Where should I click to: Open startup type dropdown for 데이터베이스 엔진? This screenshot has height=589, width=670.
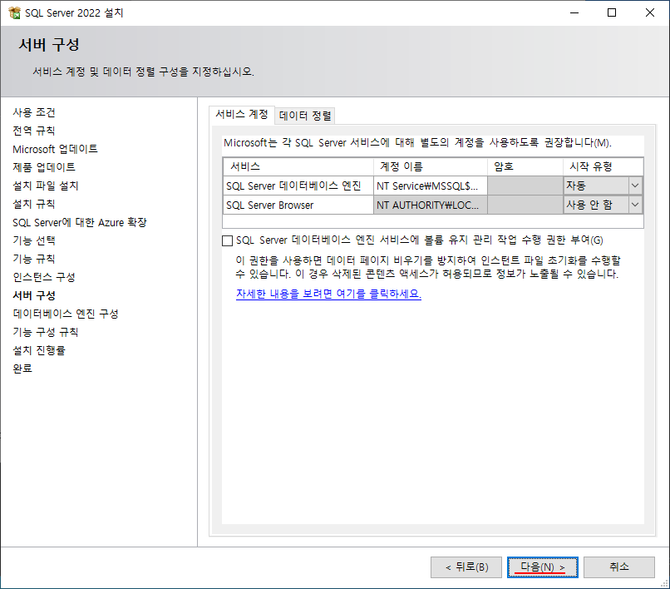(x=635, y=186)
